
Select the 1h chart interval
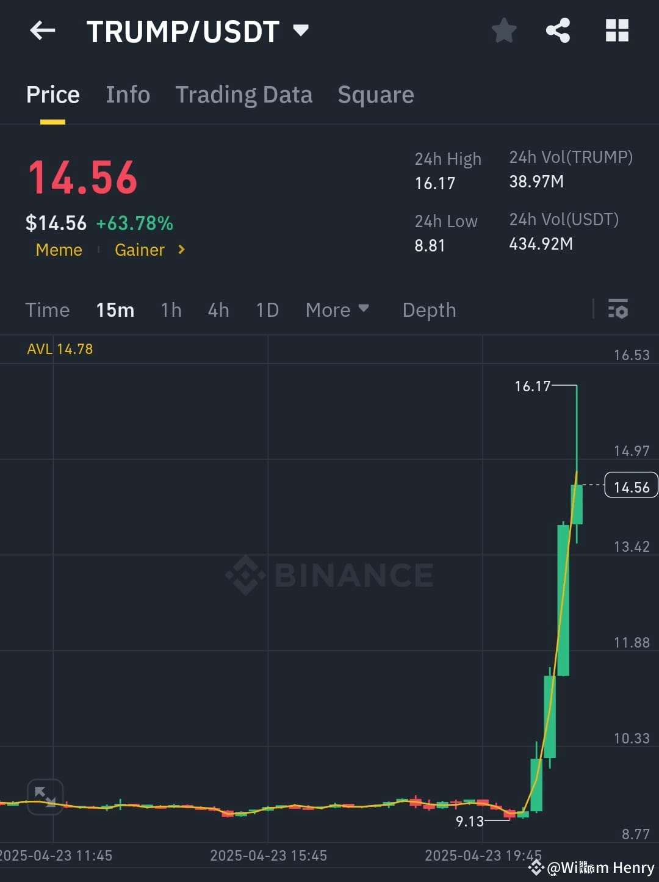pos(171,310)
